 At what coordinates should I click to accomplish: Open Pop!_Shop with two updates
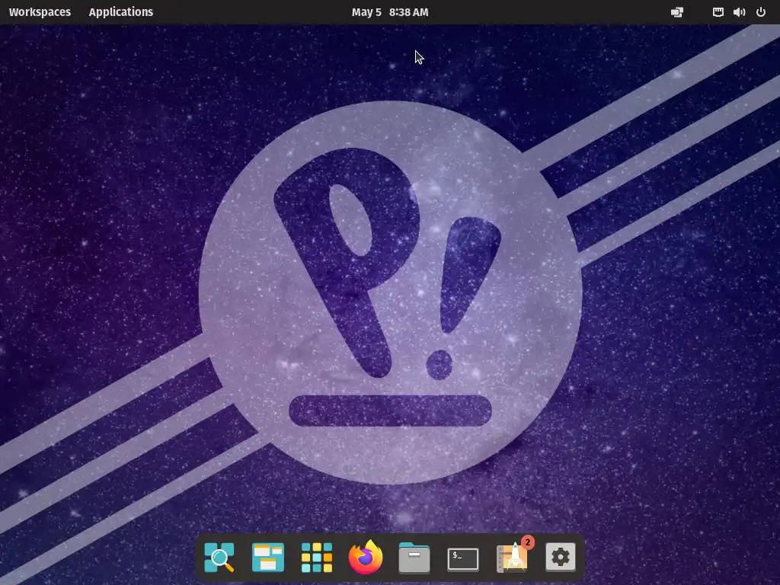pos(513,557)
